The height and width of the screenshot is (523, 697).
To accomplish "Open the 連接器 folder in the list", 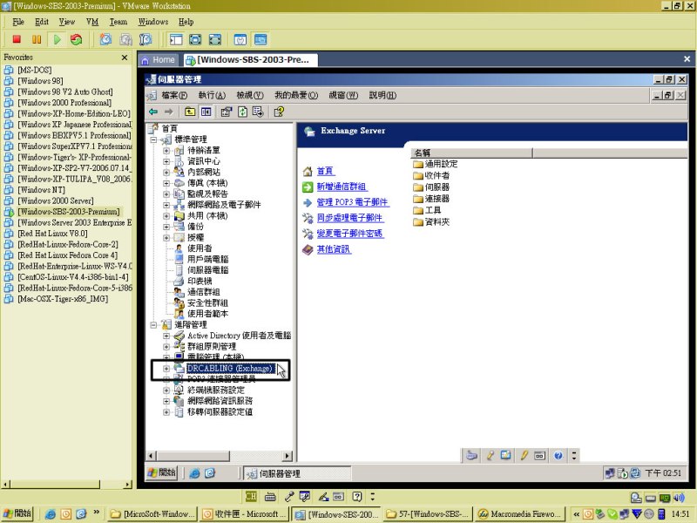I will tap(431, 199).
